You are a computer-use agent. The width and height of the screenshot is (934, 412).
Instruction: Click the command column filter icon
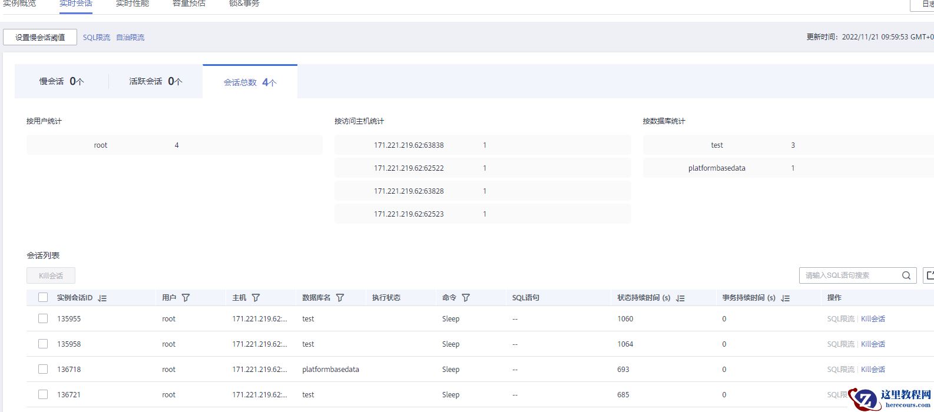coord(466,298)
